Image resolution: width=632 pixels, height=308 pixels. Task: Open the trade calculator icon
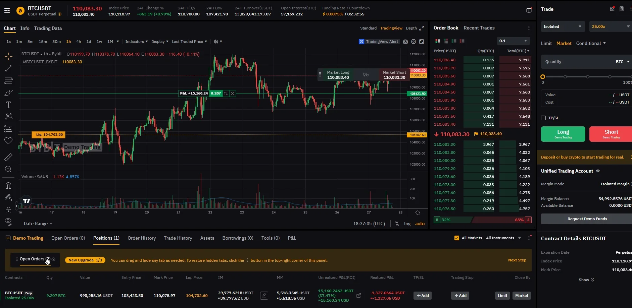click(622, 9)
